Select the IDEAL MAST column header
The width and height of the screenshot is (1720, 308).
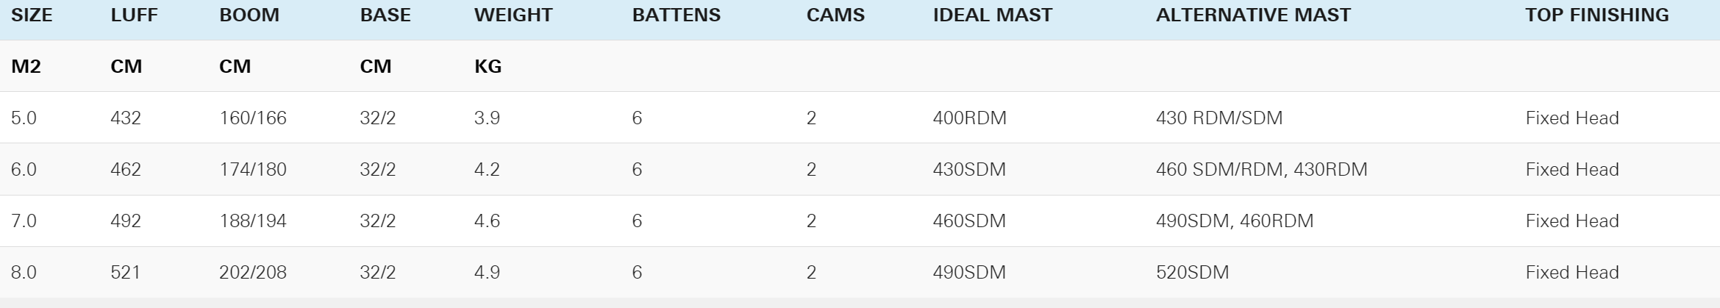point(993,15)
